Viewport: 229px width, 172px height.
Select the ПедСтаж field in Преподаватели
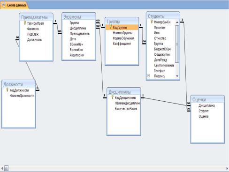tap(33, 34)
